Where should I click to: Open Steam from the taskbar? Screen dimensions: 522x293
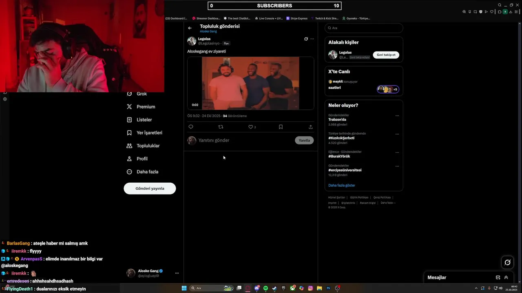[x=275, y=288]
